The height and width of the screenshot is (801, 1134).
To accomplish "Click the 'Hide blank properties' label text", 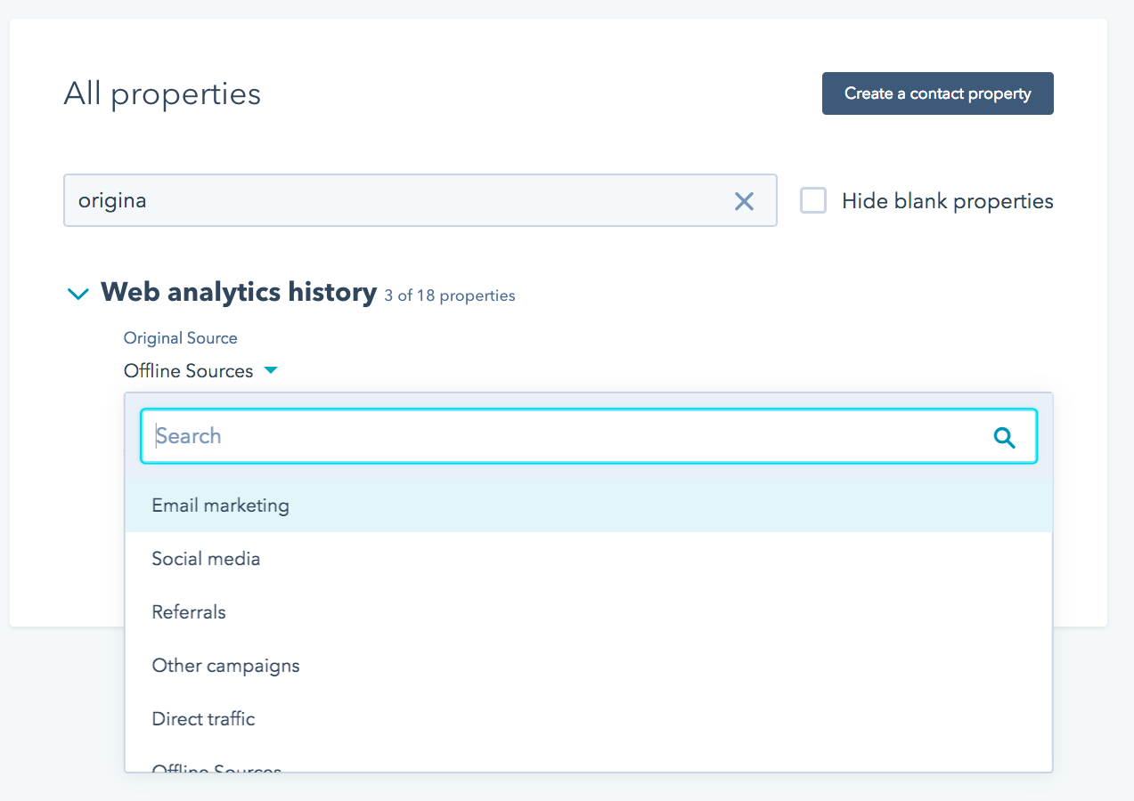I will [947, 201].
